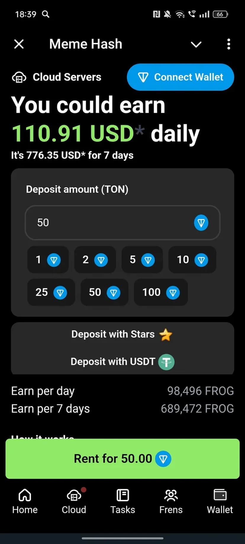Open the three-dot options menu

point(228,44)
